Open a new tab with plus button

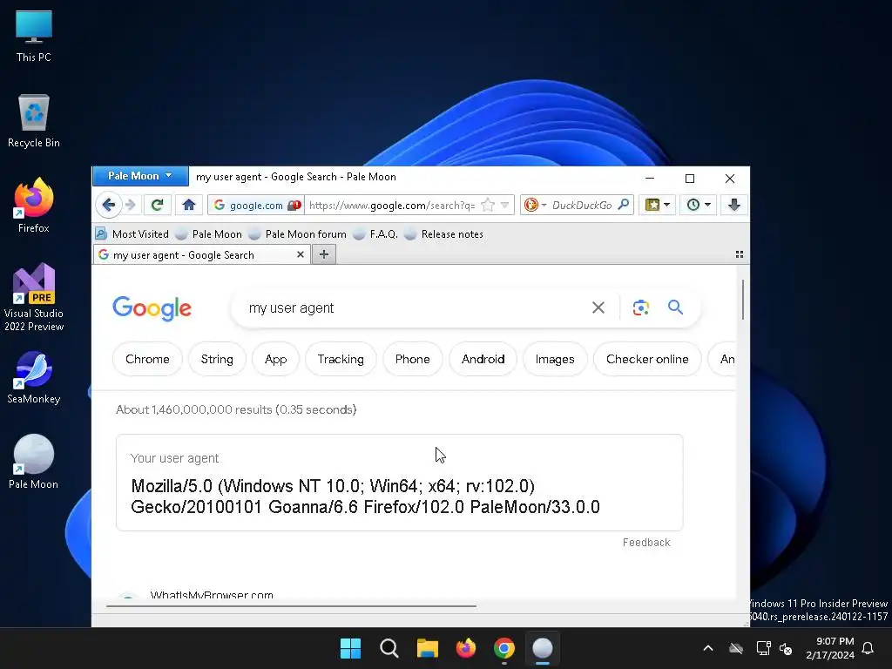click(324, 254)
